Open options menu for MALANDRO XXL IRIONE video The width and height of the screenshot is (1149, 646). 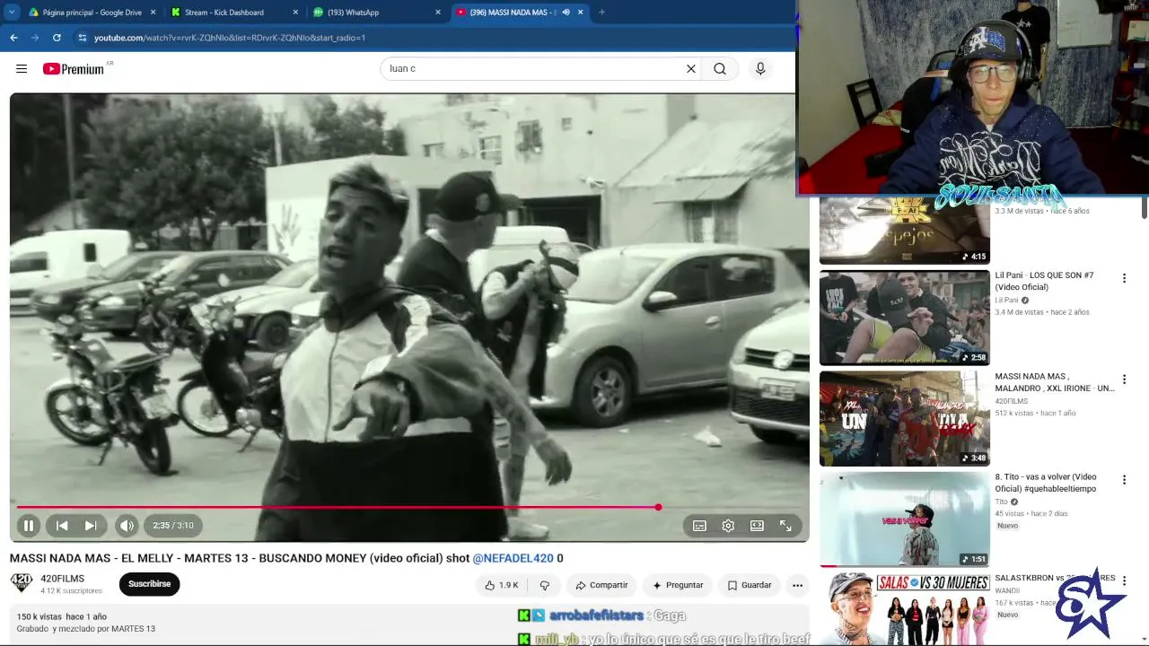click(x=1124, y=380)
